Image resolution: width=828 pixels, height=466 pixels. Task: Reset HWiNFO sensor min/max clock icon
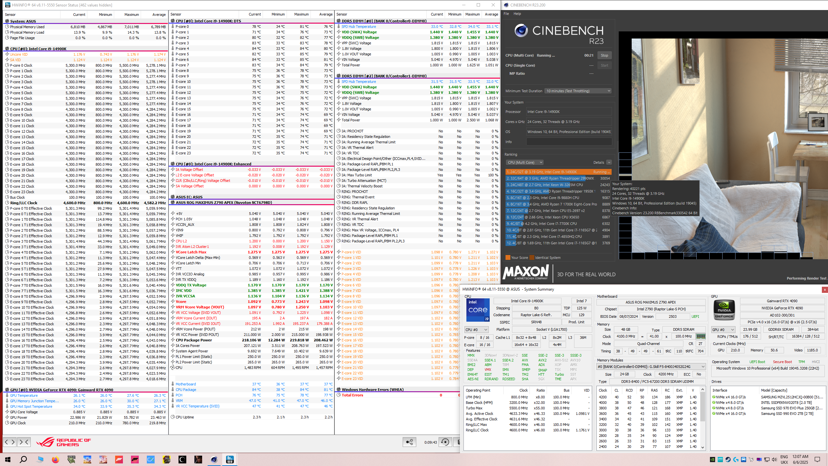coord(445,442)
